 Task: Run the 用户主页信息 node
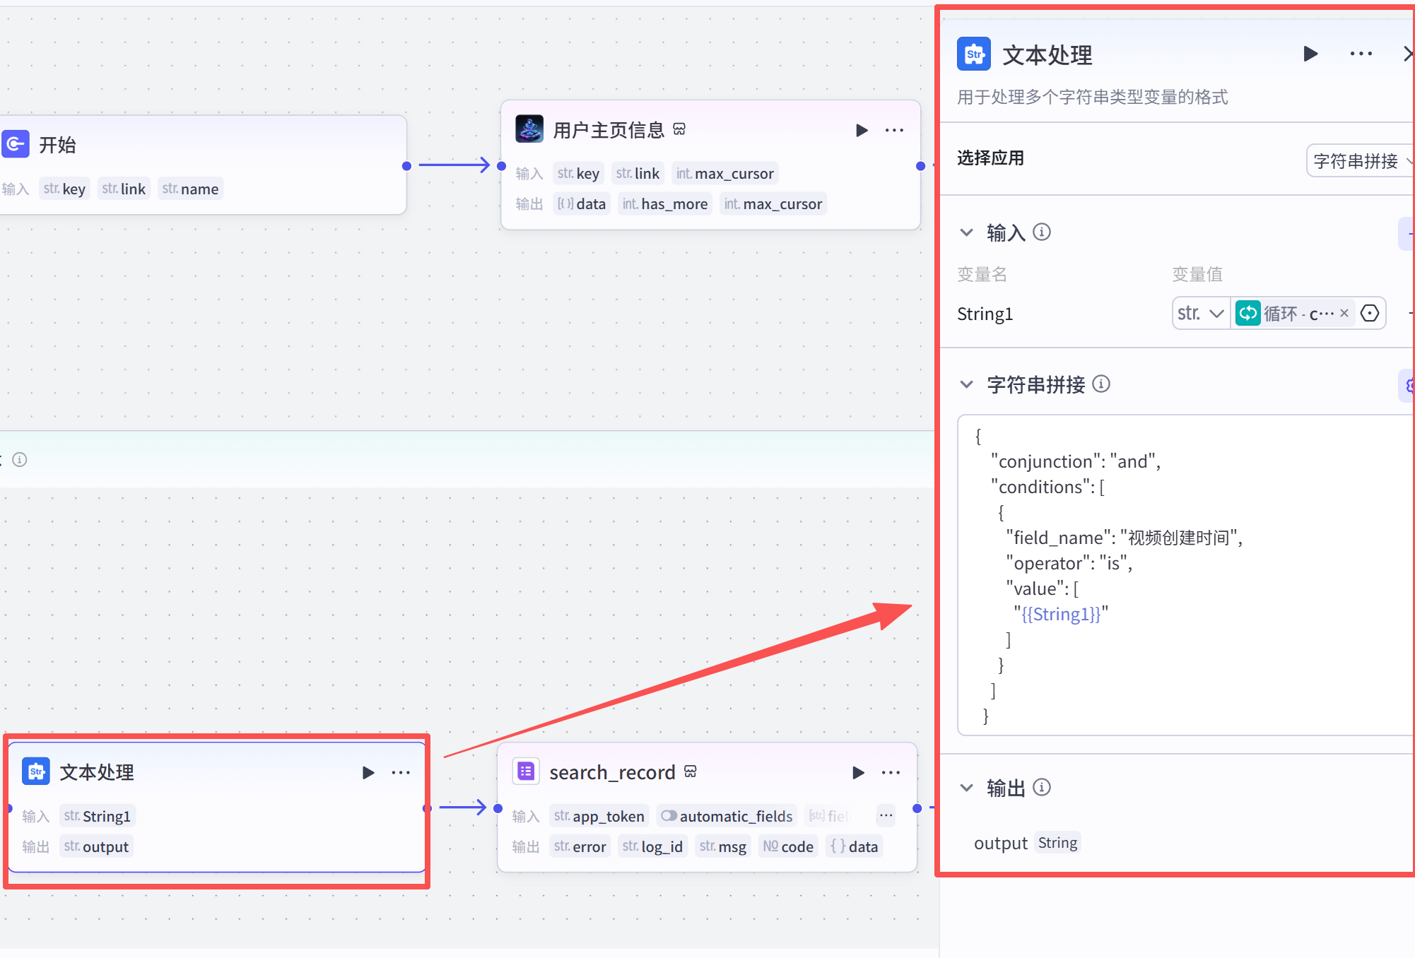click(862, 130)
